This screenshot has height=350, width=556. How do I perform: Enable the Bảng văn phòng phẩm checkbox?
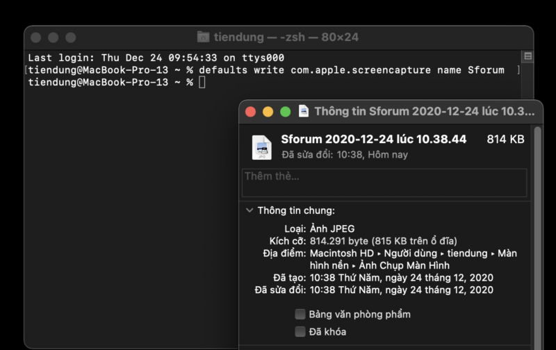point(300,314)
